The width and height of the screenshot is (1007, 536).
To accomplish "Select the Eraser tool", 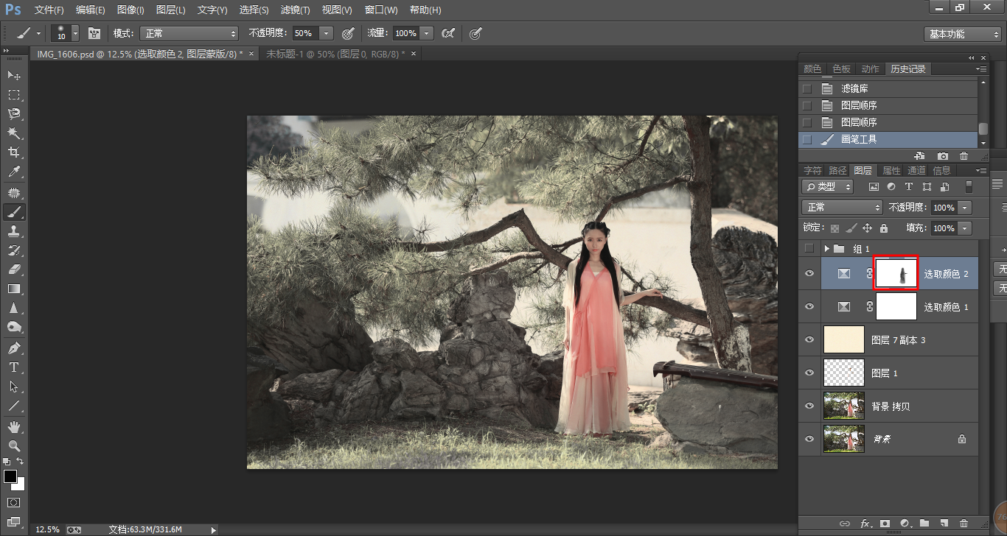I will [x=14, y=269].
